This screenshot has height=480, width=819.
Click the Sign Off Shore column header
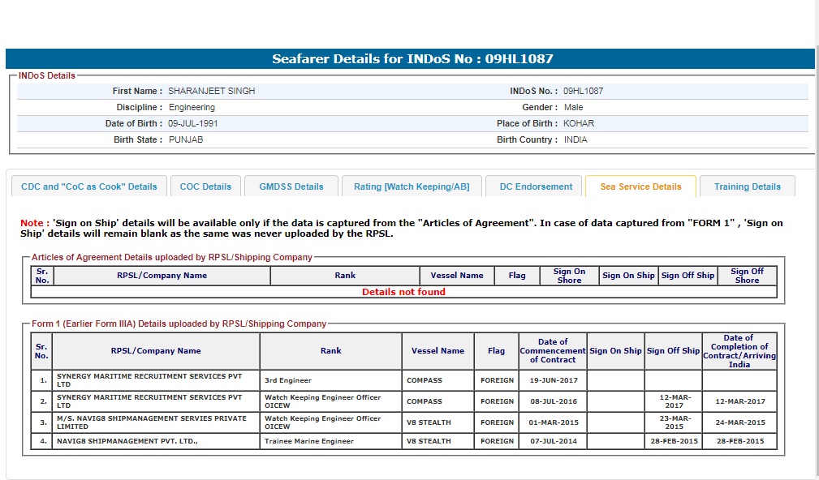pos(746,276)
